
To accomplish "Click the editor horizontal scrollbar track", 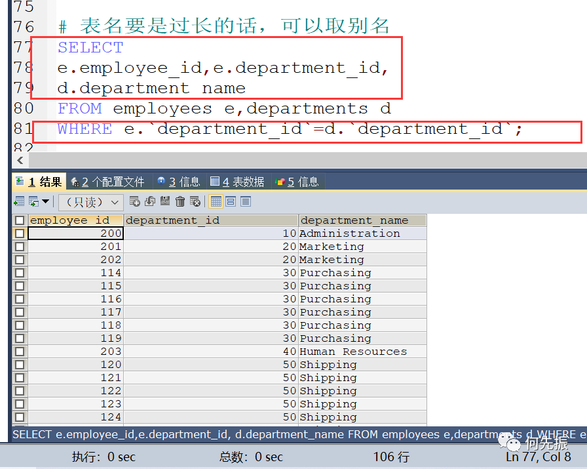I will point(308,161).
